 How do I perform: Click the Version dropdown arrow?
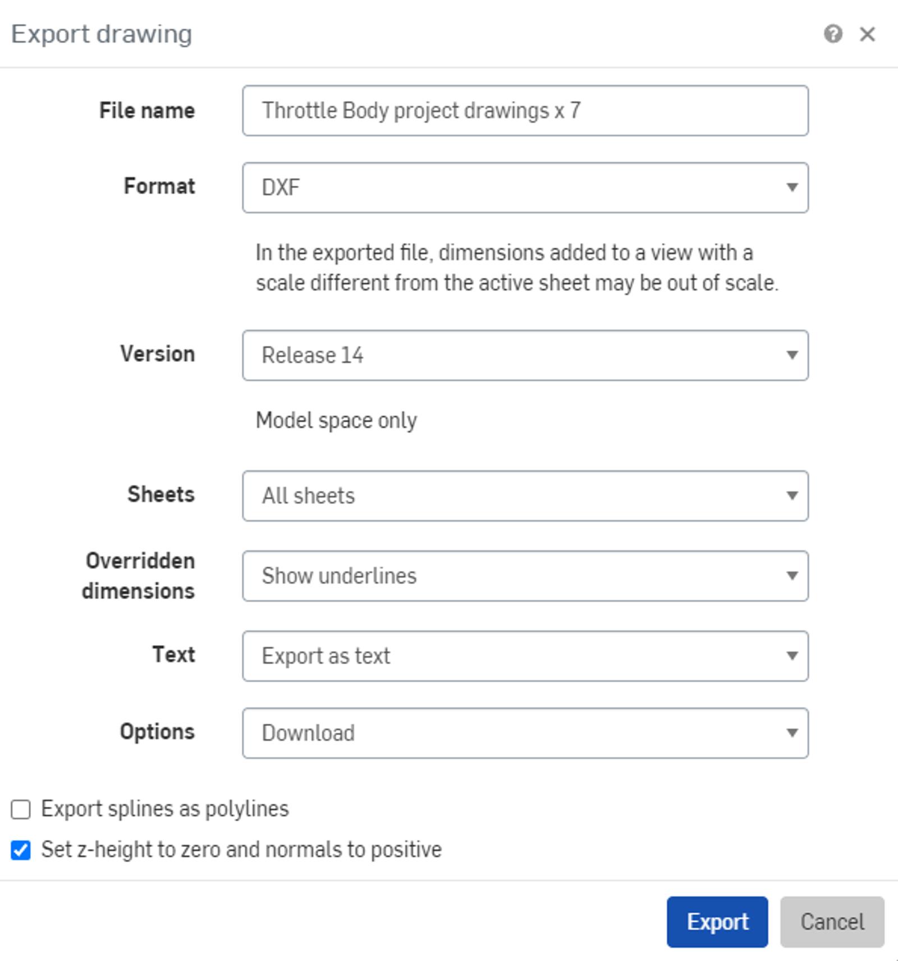[792, 355]
